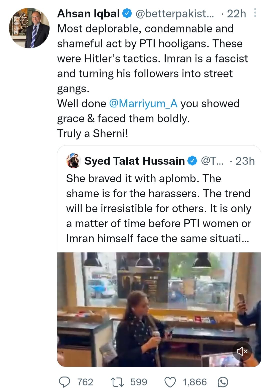Screen dimensions: 269x391
Task: Play the quoted tweet's video
Action: pyautogui.click(x=159, y=309)
